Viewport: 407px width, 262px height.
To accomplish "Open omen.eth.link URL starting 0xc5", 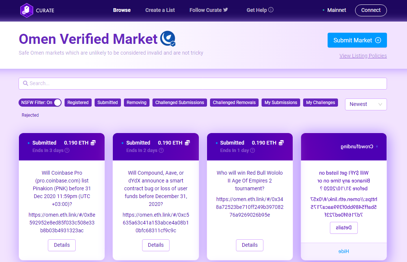I will 156,223.
